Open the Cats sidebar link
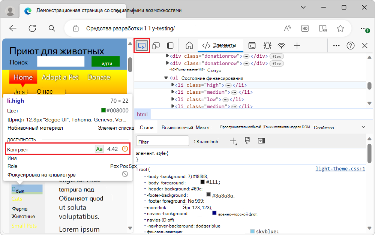Screen dimensions: 375x235 (17, 199)
